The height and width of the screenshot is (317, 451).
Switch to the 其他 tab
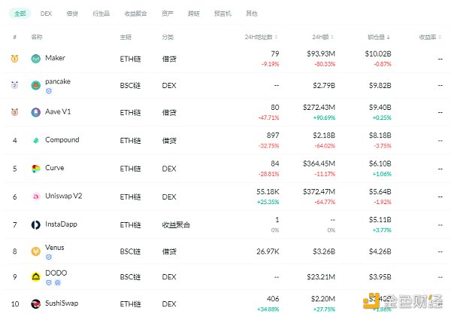[252, 14]
